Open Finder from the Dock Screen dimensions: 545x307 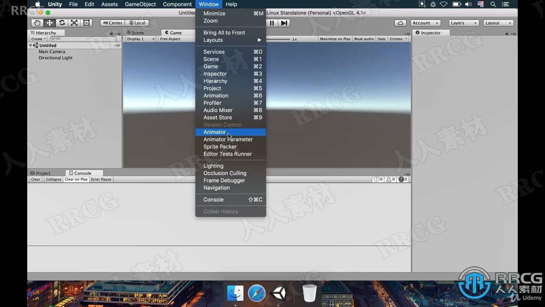235,293
